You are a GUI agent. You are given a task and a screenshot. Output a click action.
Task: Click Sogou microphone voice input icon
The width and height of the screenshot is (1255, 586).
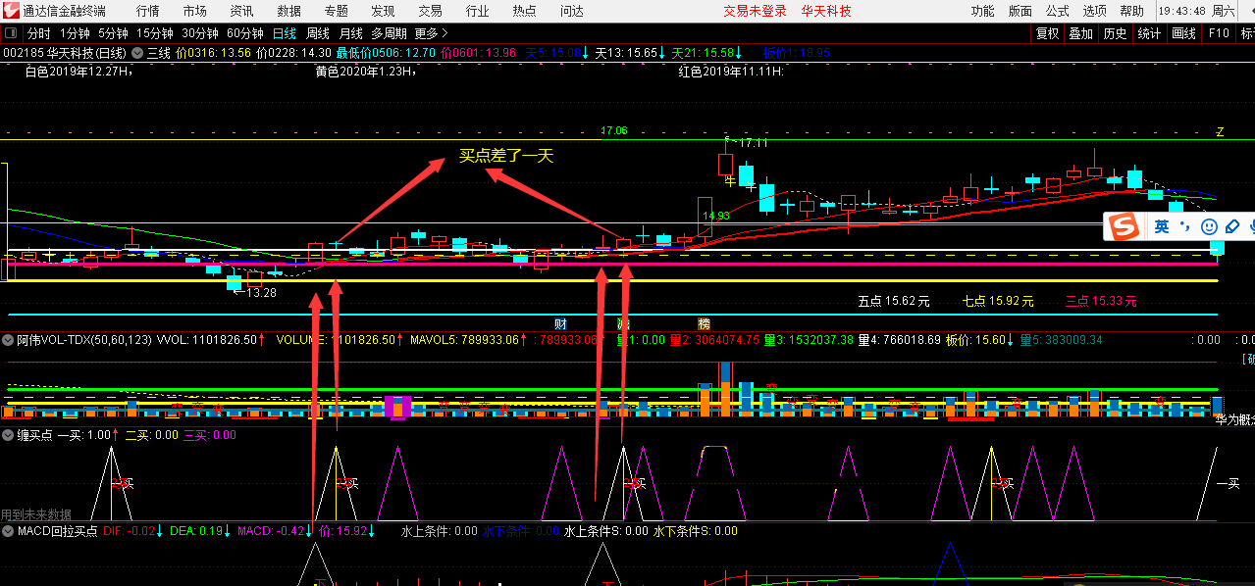(x=1251, y=227)
